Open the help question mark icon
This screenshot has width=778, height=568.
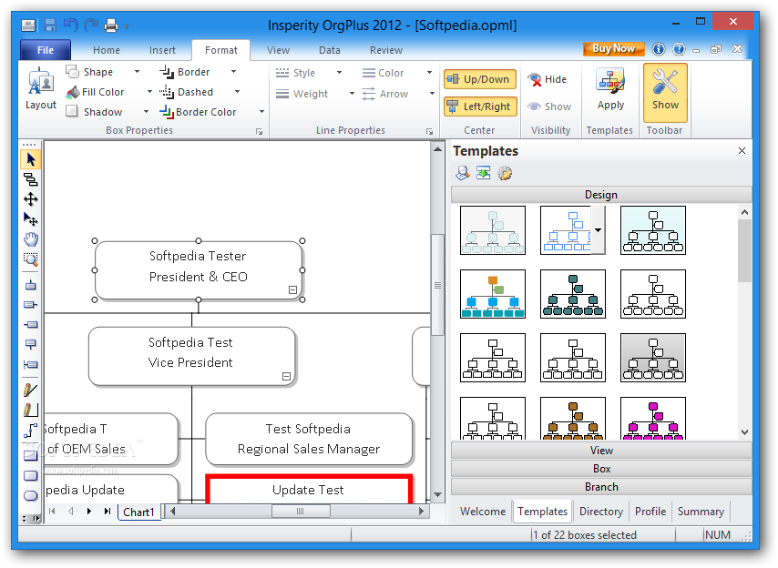(679, 49)
